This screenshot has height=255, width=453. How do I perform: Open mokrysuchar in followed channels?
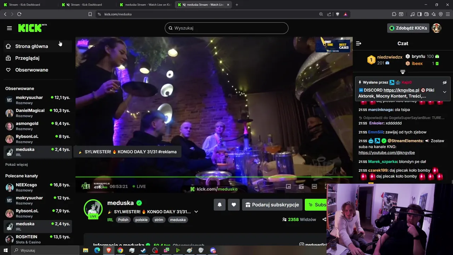(x=38, y=100)
